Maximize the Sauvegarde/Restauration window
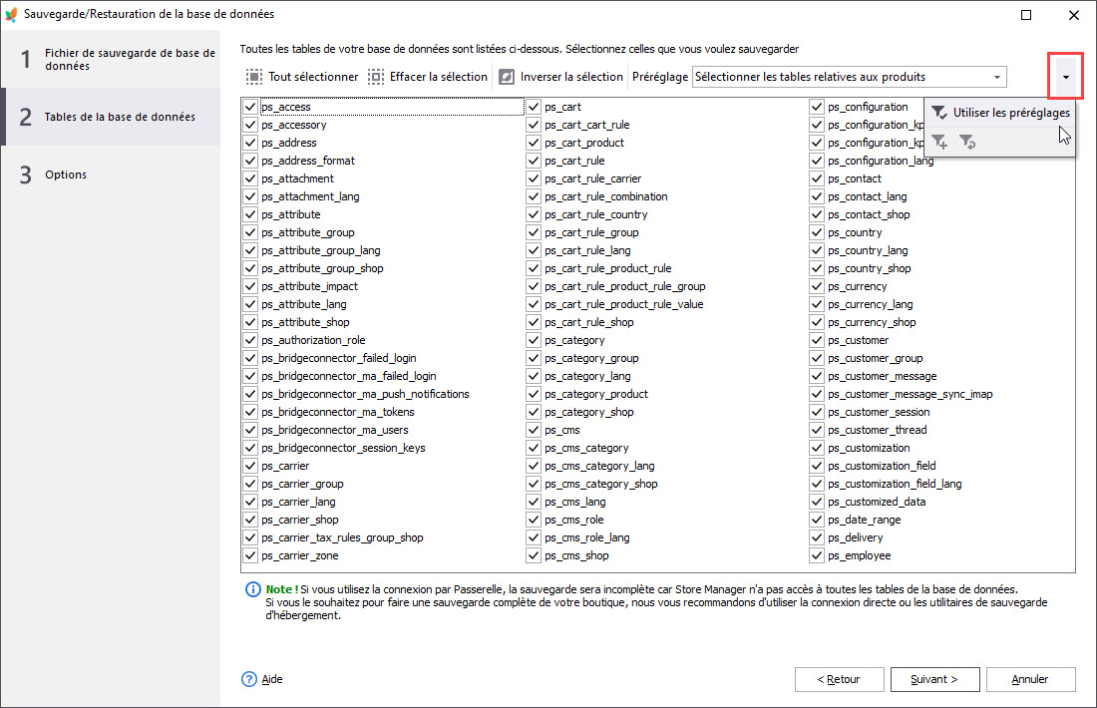The image size is (1097, 708). point(1026,15)
